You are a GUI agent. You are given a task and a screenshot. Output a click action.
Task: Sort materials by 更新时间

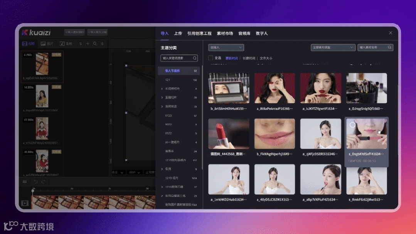click(x=232, y=58)
